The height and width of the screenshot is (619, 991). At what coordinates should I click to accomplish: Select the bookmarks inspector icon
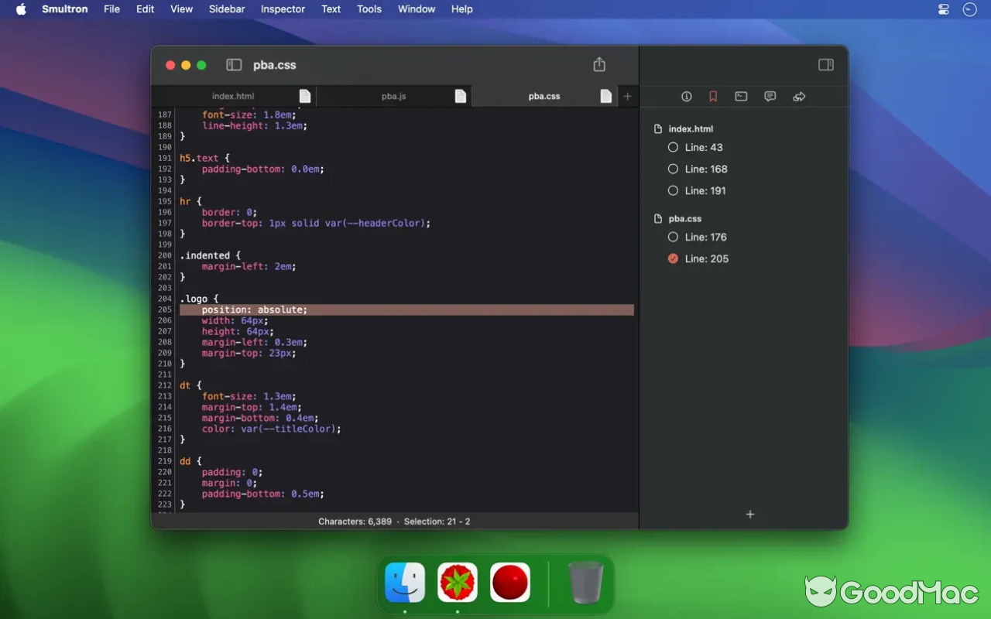point(712,96)
